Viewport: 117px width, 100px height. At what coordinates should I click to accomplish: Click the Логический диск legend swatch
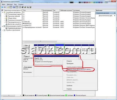pos(74,95)
